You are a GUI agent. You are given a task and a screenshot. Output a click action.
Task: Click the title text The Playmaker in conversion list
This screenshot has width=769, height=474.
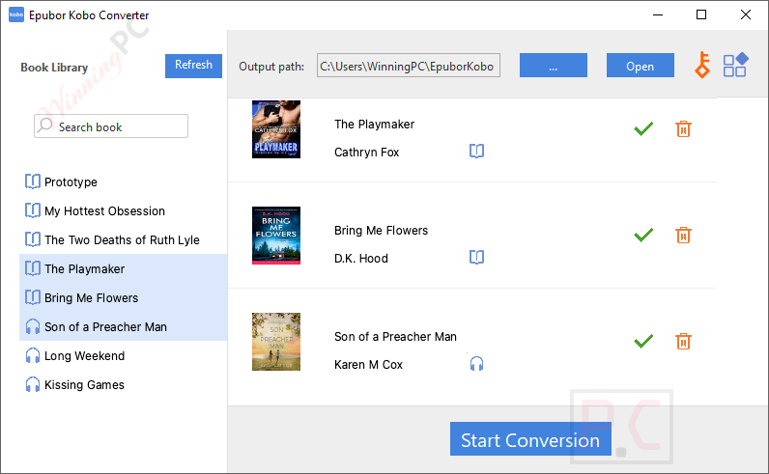(374, 124)
